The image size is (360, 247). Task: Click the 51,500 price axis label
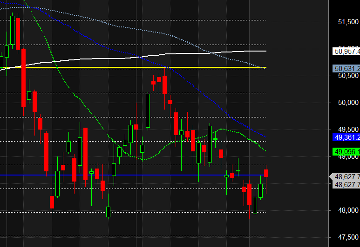tap(348, 22)
